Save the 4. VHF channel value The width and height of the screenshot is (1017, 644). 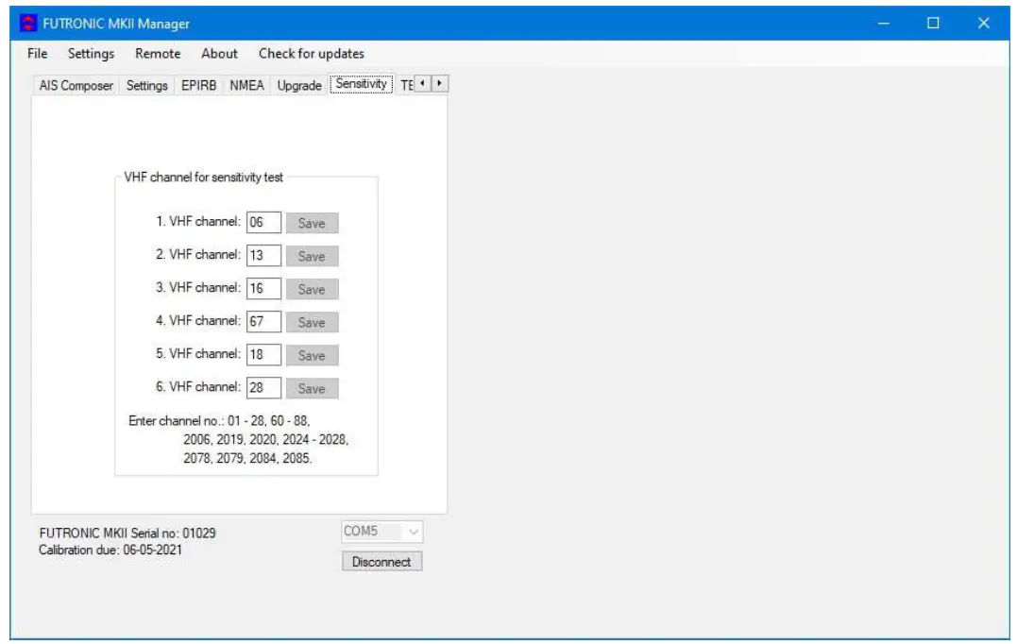point(312,322)
